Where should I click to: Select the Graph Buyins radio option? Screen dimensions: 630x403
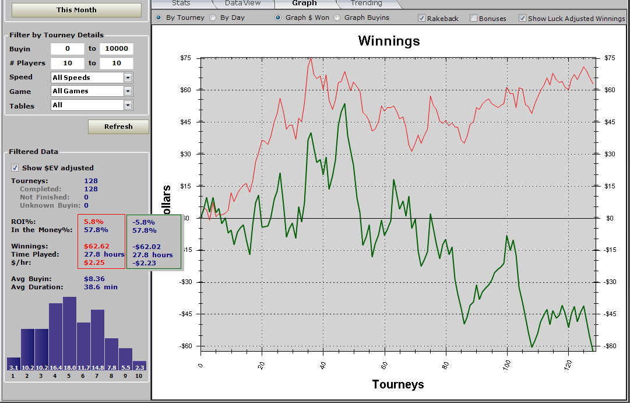(337, 17)
